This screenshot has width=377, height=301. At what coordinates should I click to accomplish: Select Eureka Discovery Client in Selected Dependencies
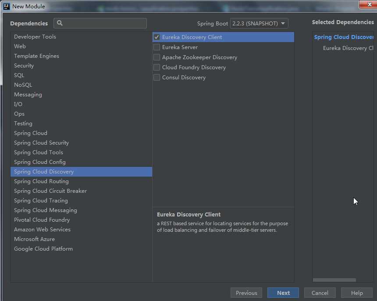pos(348,48)
